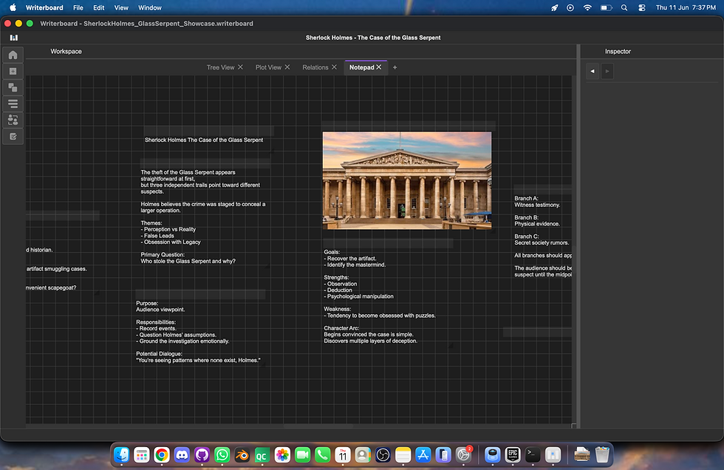Open GitHub Desktop from the dock

(202, 455)
